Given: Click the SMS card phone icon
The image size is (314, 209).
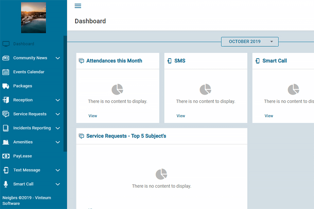Looking at the screenshot, I should (169, 61).
